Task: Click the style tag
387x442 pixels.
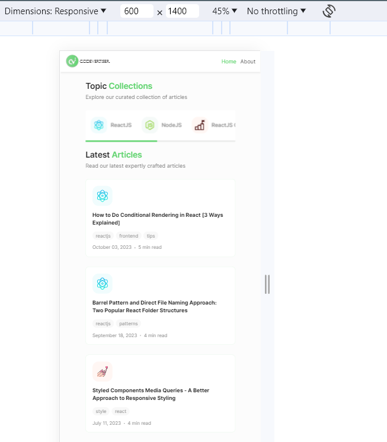Action: [101, 411]
